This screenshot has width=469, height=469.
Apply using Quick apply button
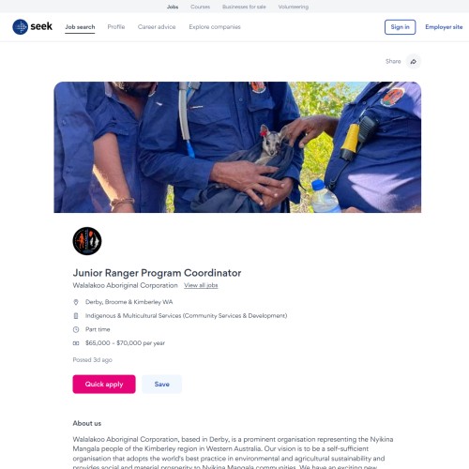[x=104, y=384]
